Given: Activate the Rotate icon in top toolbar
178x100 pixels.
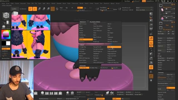Looking at the screenshot, I should (x=48, y=9).
